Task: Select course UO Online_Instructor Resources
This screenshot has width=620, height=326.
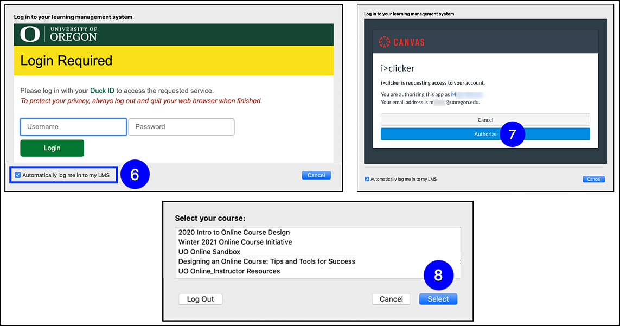Action: pyautogui.click(x=317, y=271)
